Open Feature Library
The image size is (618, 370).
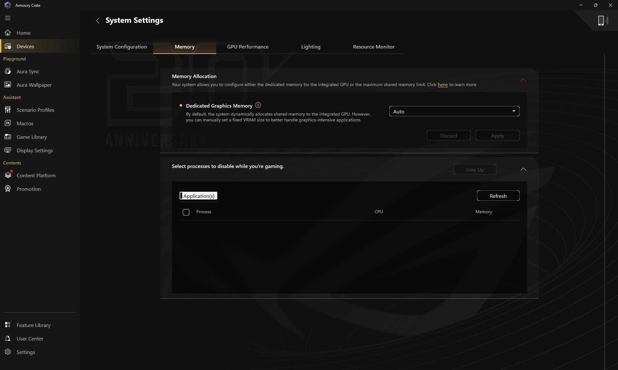40,325
